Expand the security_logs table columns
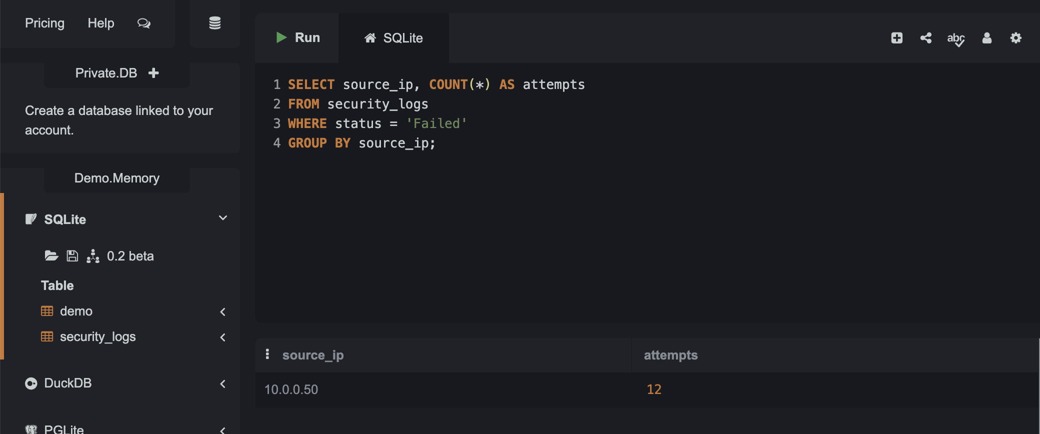 [x=223, y=337]
